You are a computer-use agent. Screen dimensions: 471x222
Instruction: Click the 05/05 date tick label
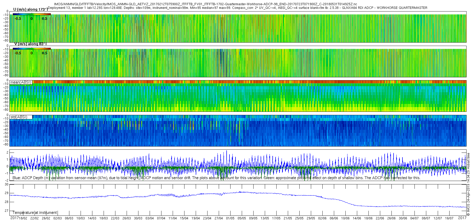click(x=242, y=218)
